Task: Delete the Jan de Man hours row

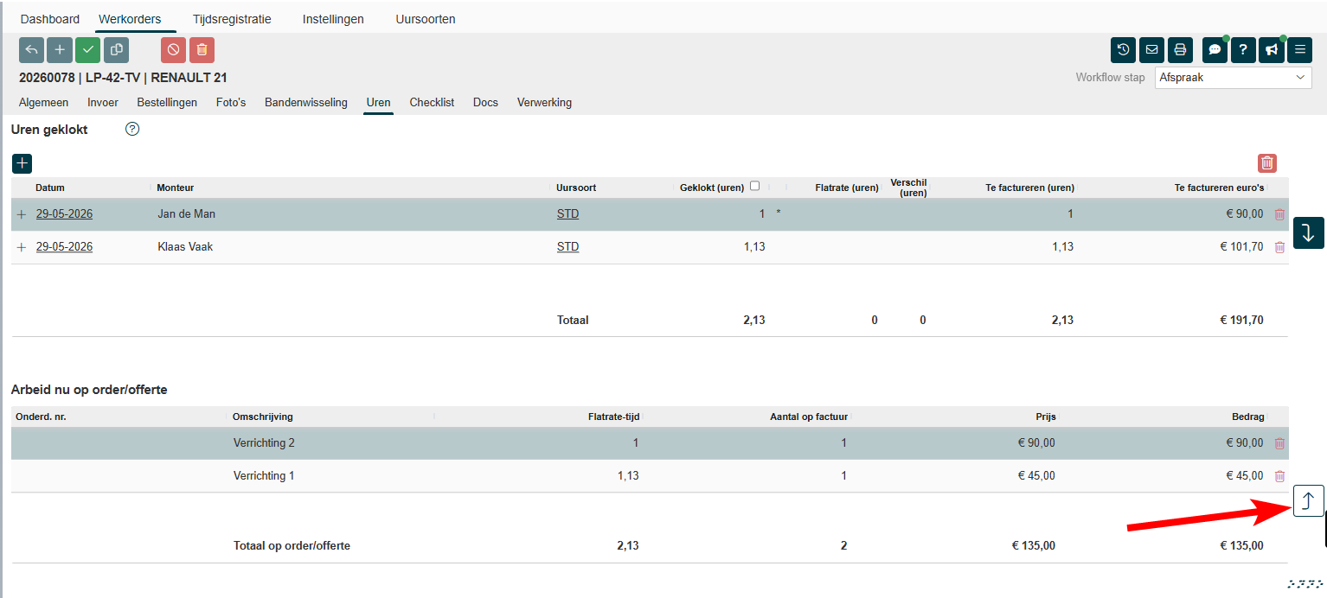Action: [x=1279, y=214]
